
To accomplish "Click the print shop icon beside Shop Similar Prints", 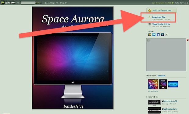I will [149, 24].
